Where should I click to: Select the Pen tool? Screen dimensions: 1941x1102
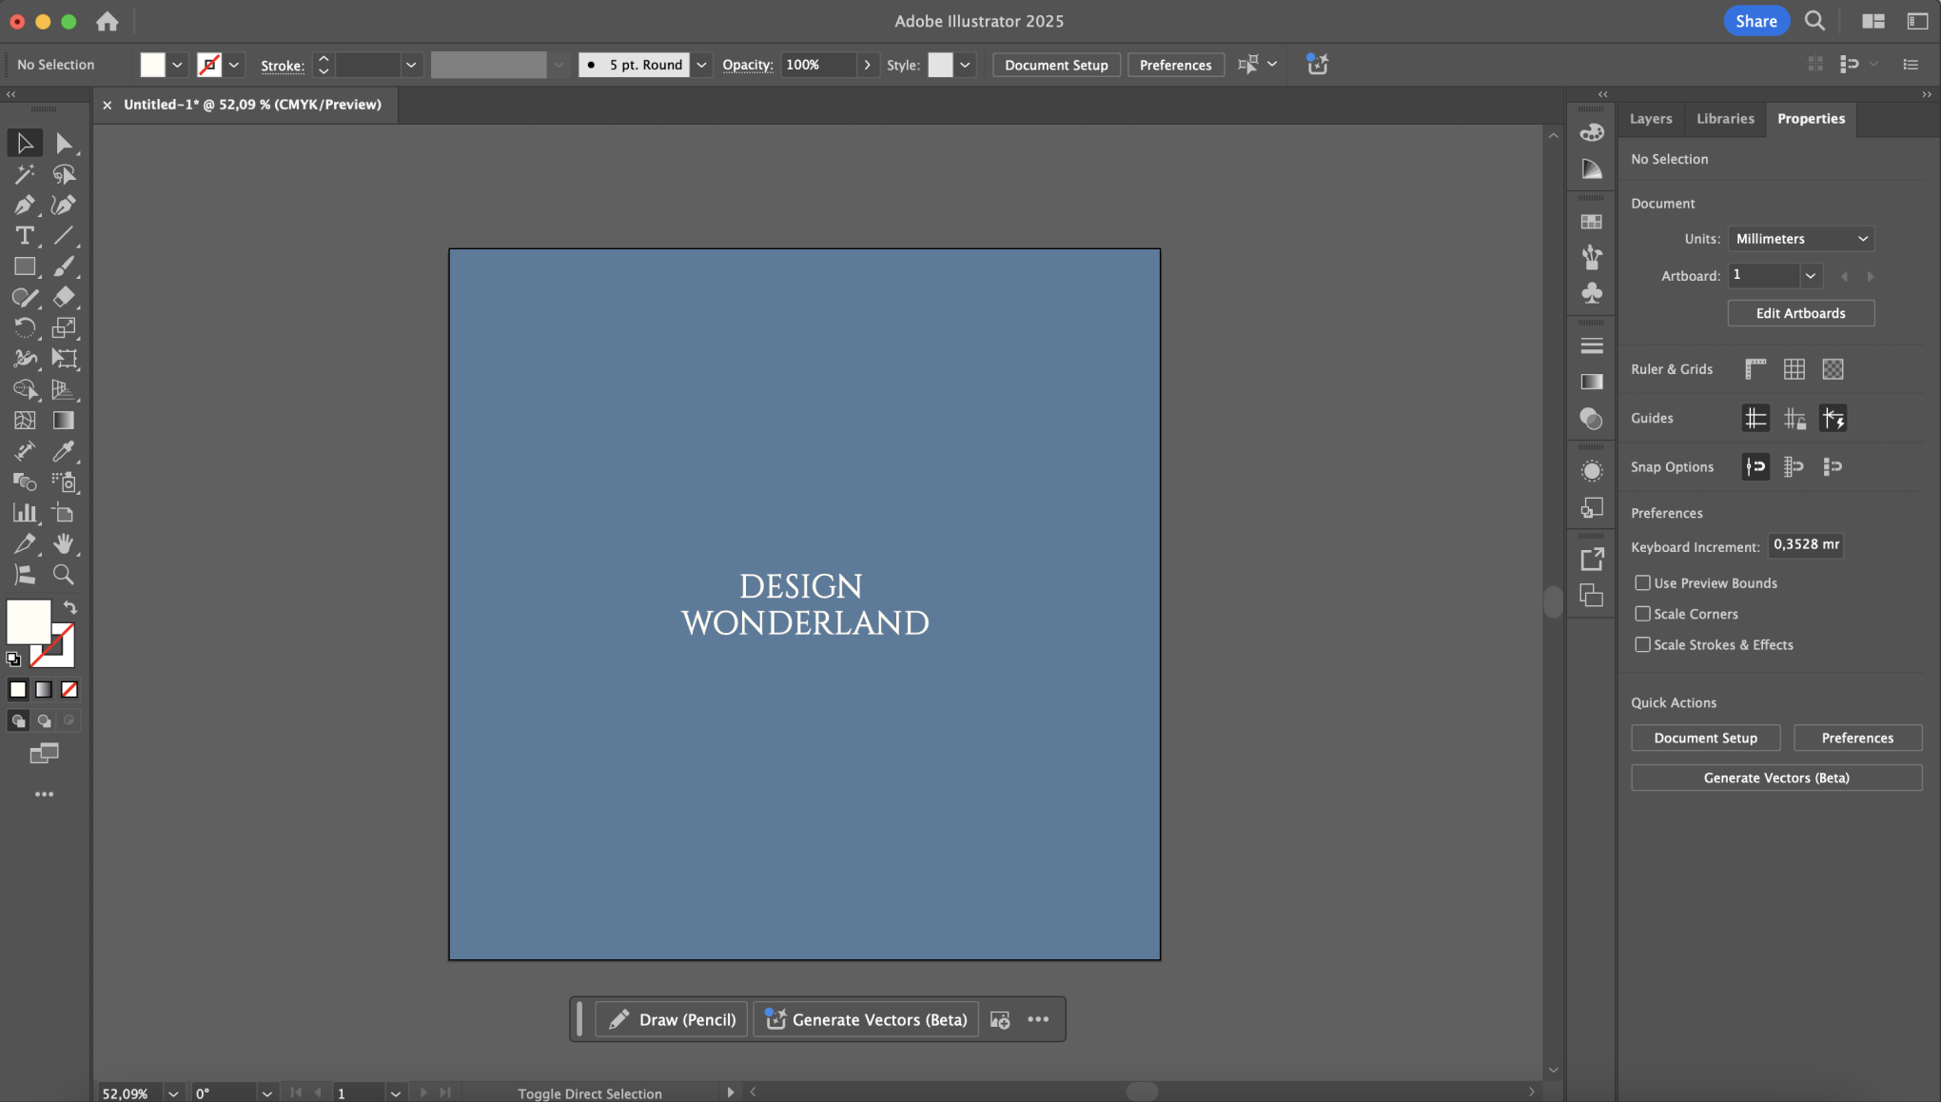point(24,205)
